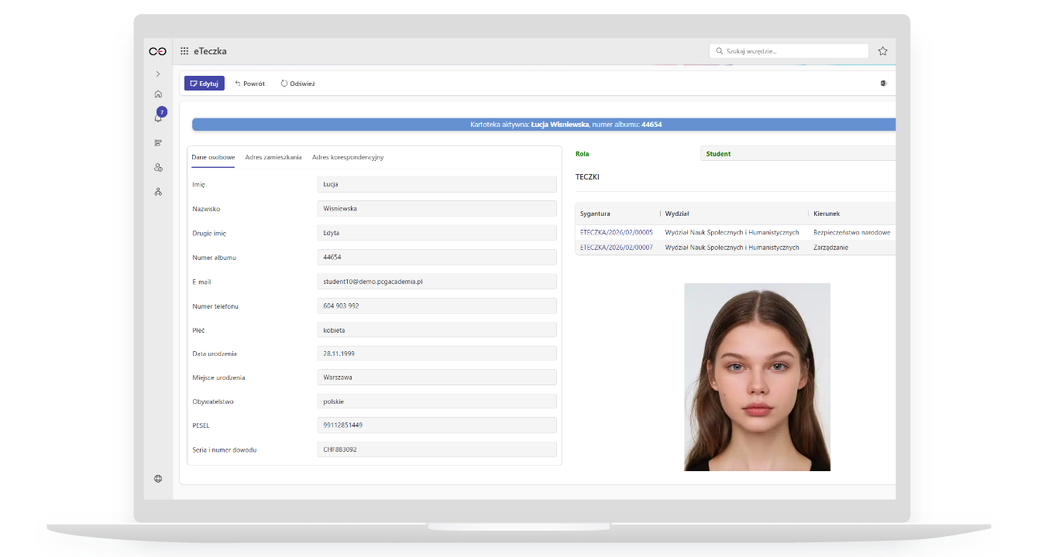Mark page as favorite with star icon
The image size is (1038, 557).
(x=882, y=51)
